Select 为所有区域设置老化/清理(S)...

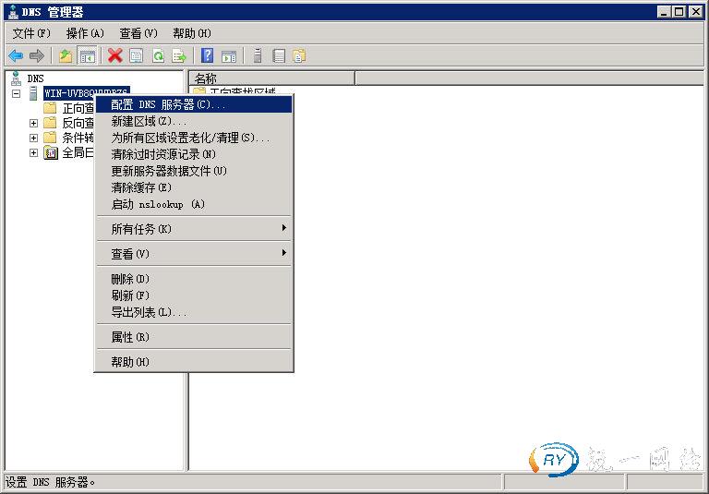click(x=194, y=138)
